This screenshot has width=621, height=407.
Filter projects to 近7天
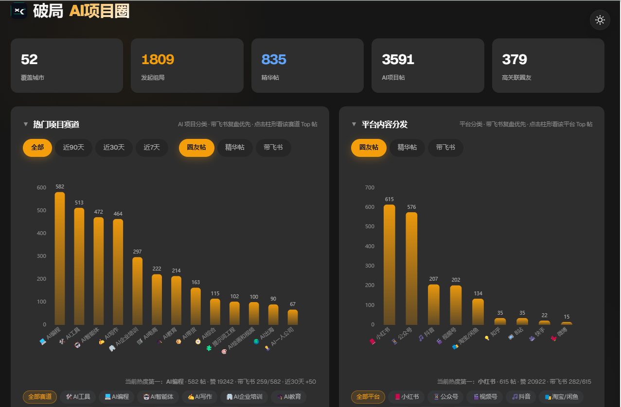152,148
